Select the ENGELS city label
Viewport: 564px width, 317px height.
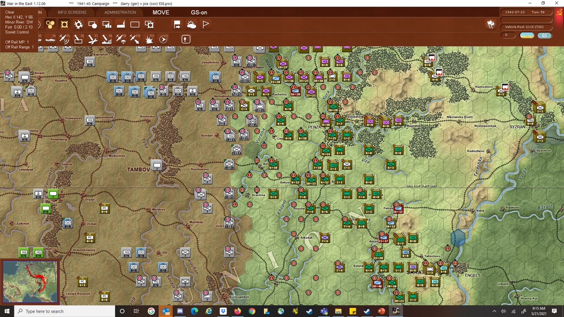pos(473,275)
